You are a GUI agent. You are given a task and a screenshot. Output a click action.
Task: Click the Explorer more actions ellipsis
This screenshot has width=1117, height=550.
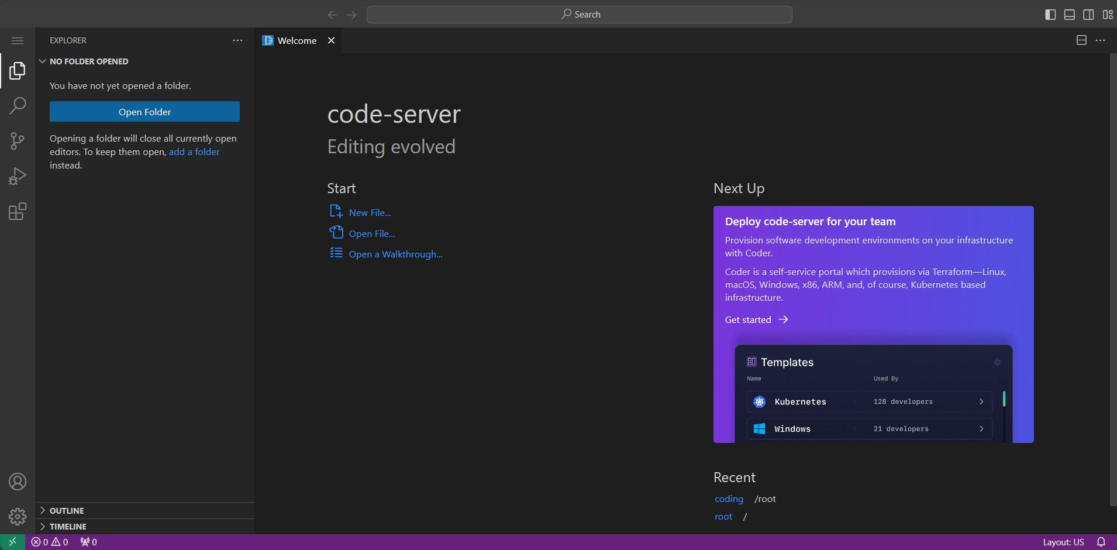click(237, 40)
